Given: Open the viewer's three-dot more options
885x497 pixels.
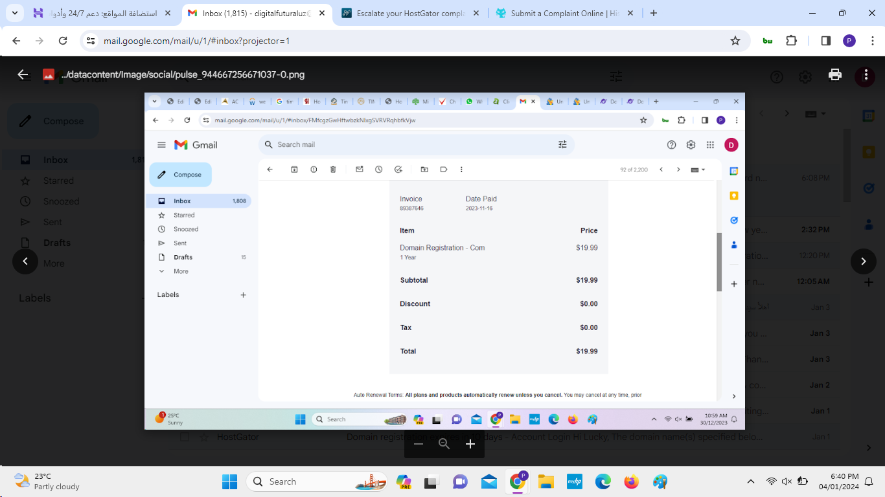Looking at the screenshot, I should pos(865,74).
